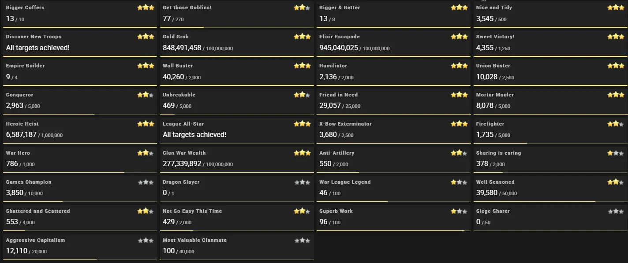Click the Gold Grab achievement title
Image resolution: width=628 pixels, height=263 pixels.
click(x=176, y=37)
